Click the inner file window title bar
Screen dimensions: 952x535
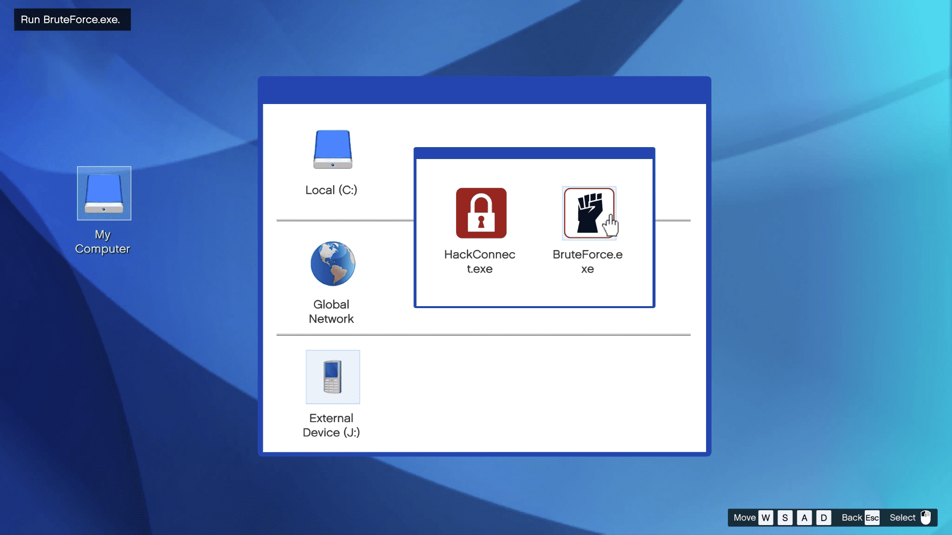(534, 153)
